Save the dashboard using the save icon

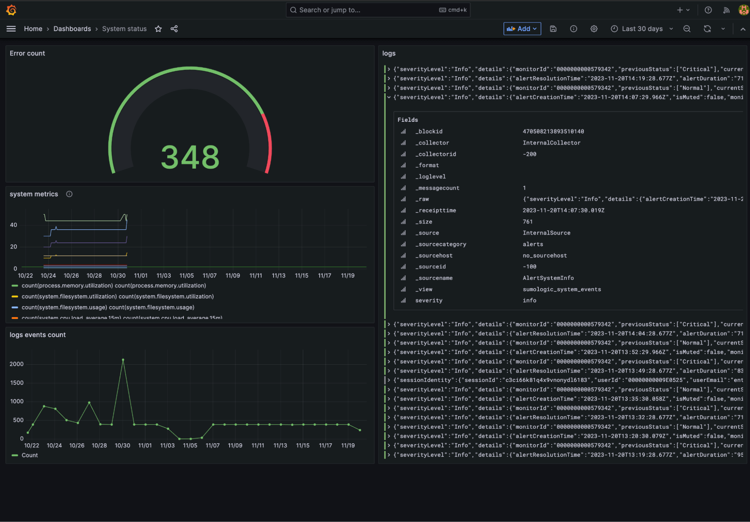[x=553, y=28]
